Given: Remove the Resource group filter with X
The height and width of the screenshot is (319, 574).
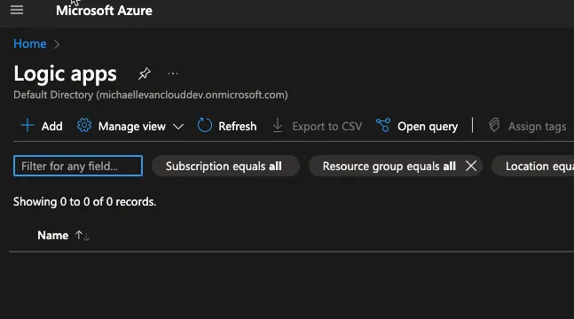Looking at the screenshot, I should coord(471,166).
